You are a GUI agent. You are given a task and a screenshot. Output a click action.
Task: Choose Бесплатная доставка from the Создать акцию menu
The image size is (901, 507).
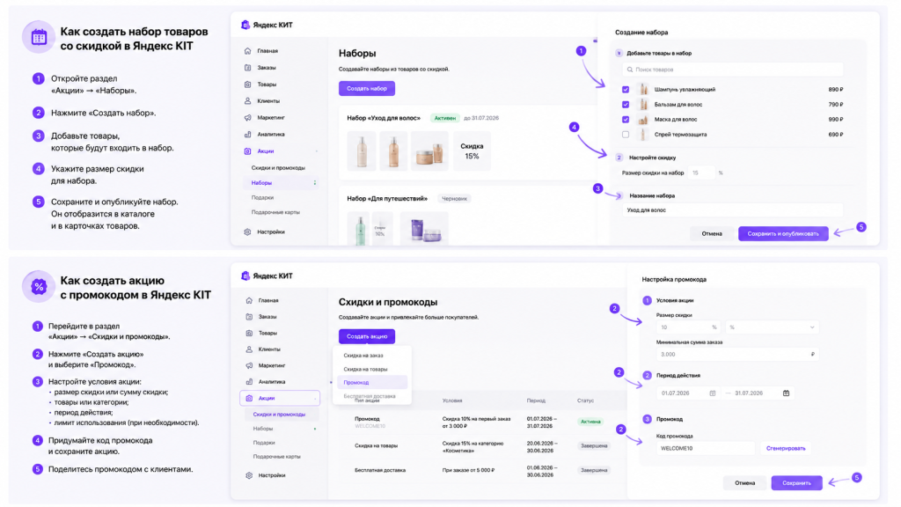[x=370, y=396]
